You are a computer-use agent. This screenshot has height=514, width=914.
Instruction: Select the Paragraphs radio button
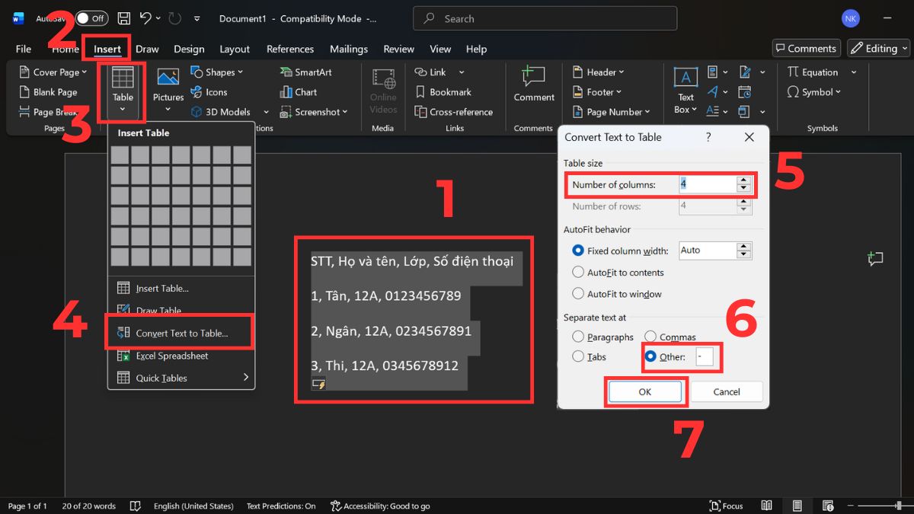(x=578, y=337)
